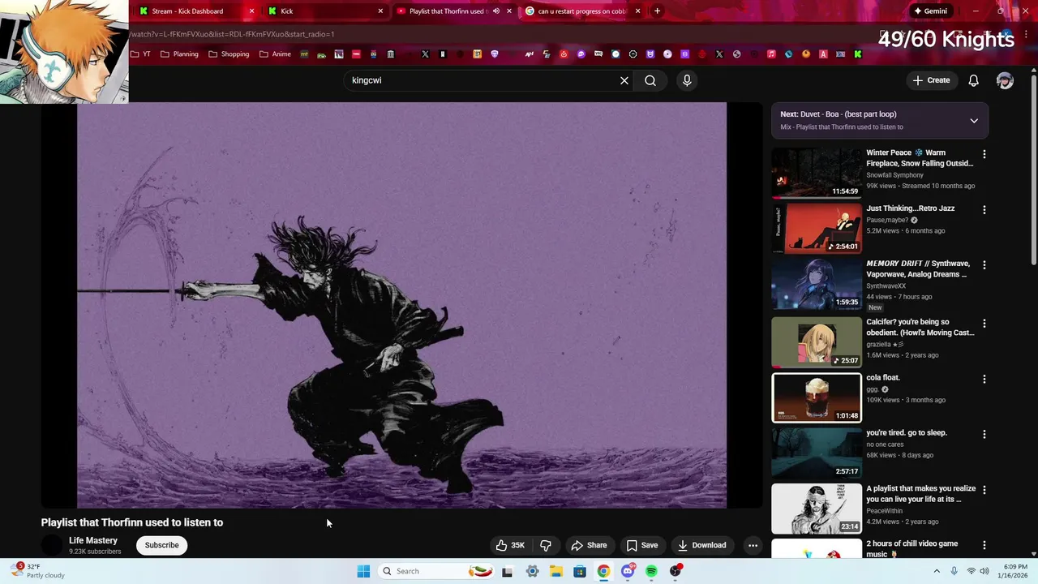Open options for Just Thinking Retro Jazz

[984, 210]
